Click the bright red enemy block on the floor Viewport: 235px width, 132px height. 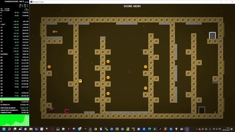67,111
